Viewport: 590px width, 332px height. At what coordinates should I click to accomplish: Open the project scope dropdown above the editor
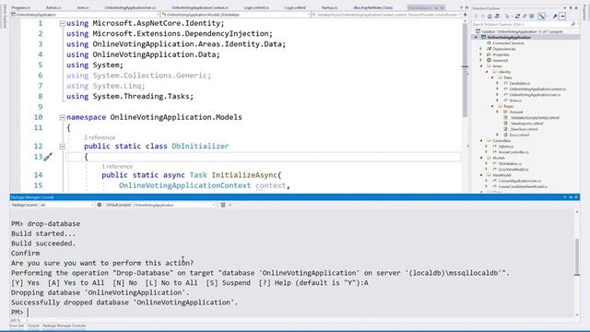click(85, 15)
